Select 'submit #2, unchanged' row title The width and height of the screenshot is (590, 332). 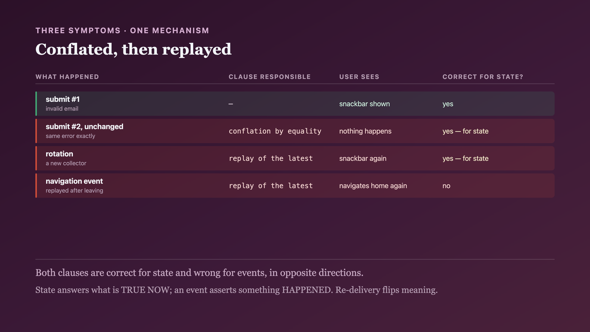85,126
